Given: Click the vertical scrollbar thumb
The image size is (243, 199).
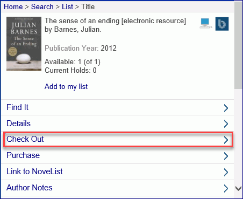Looking at the screenshot, I should click(x=238, y=45).
